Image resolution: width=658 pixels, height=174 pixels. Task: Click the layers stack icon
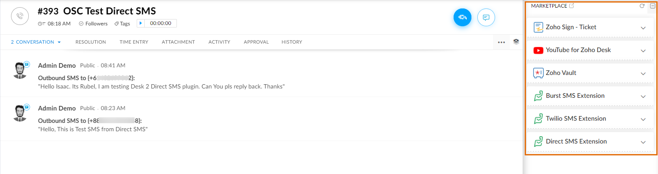(516, 41)
